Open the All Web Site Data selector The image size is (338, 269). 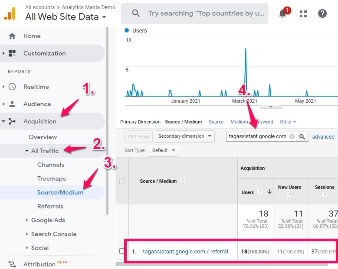click(66, 17)
